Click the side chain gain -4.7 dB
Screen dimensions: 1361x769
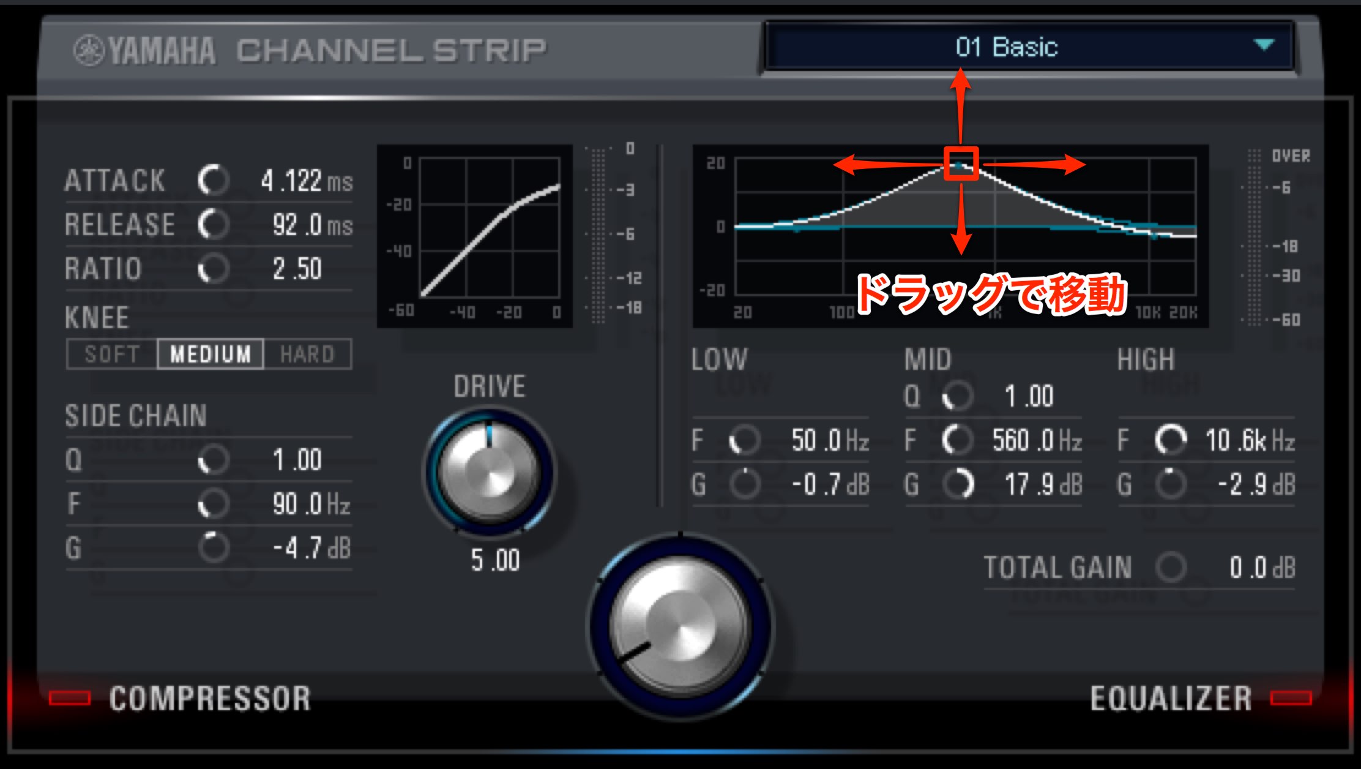[x=312, y=549]
